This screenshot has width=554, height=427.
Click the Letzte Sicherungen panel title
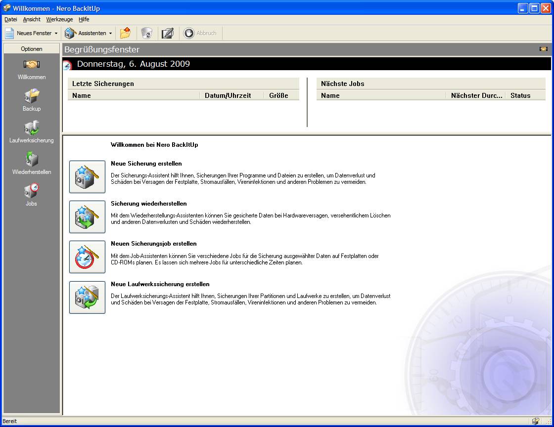(103, 84)
